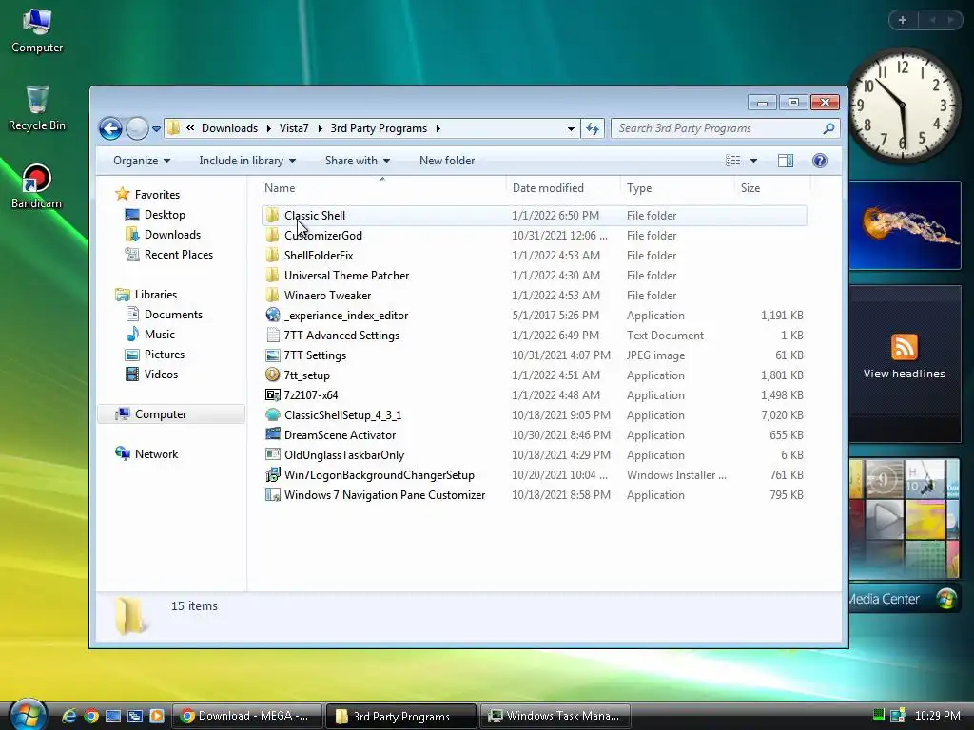Select the Win7LogonBackgroundChangerSetup installer
Viewport: 974px width, 730px height.
tap(535, 475)
